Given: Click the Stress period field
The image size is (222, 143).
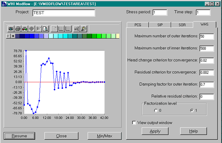Looking at the screenshot, I should click(x=160, y=12).
